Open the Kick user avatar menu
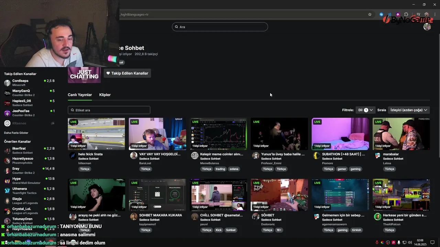 tap(427, 27)
